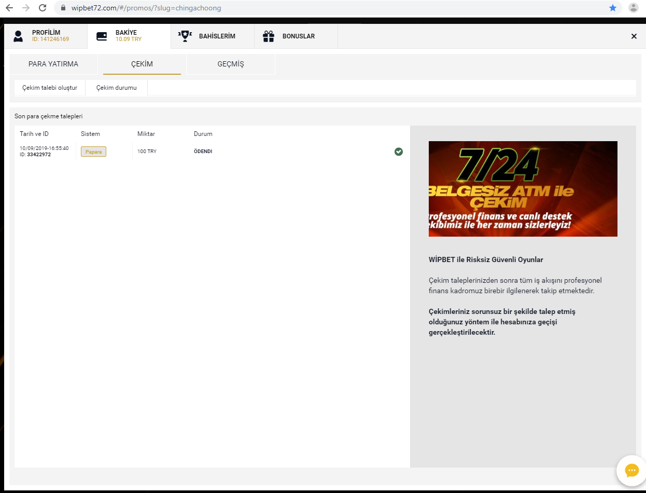
Task: Reload the page in browser
Action: pos(43,8)
